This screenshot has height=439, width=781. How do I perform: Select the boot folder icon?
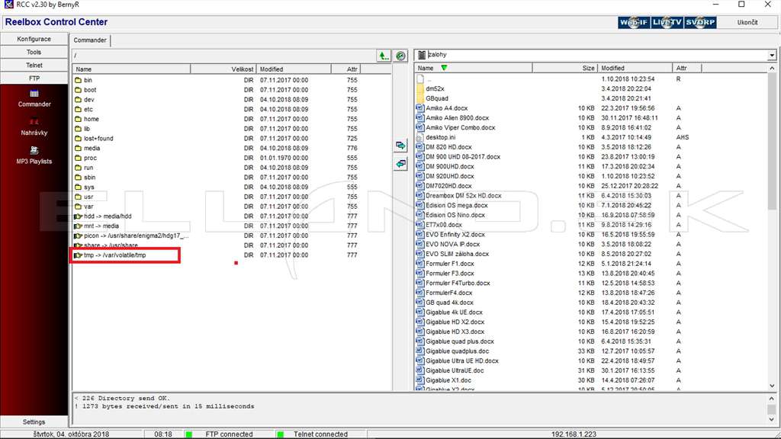(79, 90)
